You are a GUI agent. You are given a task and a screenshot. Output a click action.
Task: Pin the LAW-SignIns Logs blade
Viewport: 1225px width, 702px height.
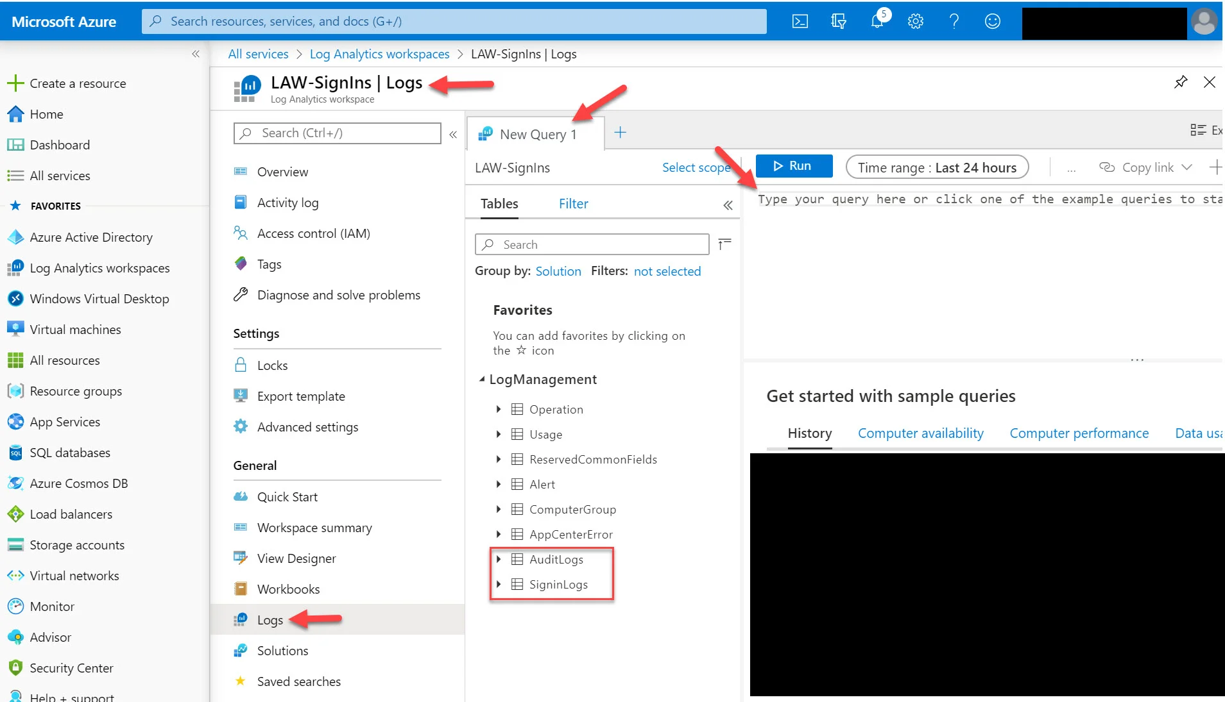tap(1181, 82)
